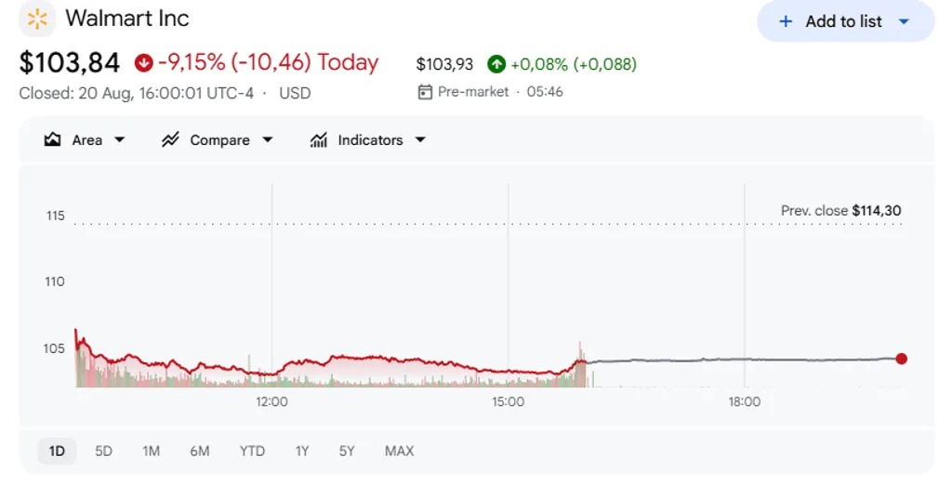The image size is (952, 483).
Task: Click the red down-arrow price change icon
Action: tap(144, 62)
